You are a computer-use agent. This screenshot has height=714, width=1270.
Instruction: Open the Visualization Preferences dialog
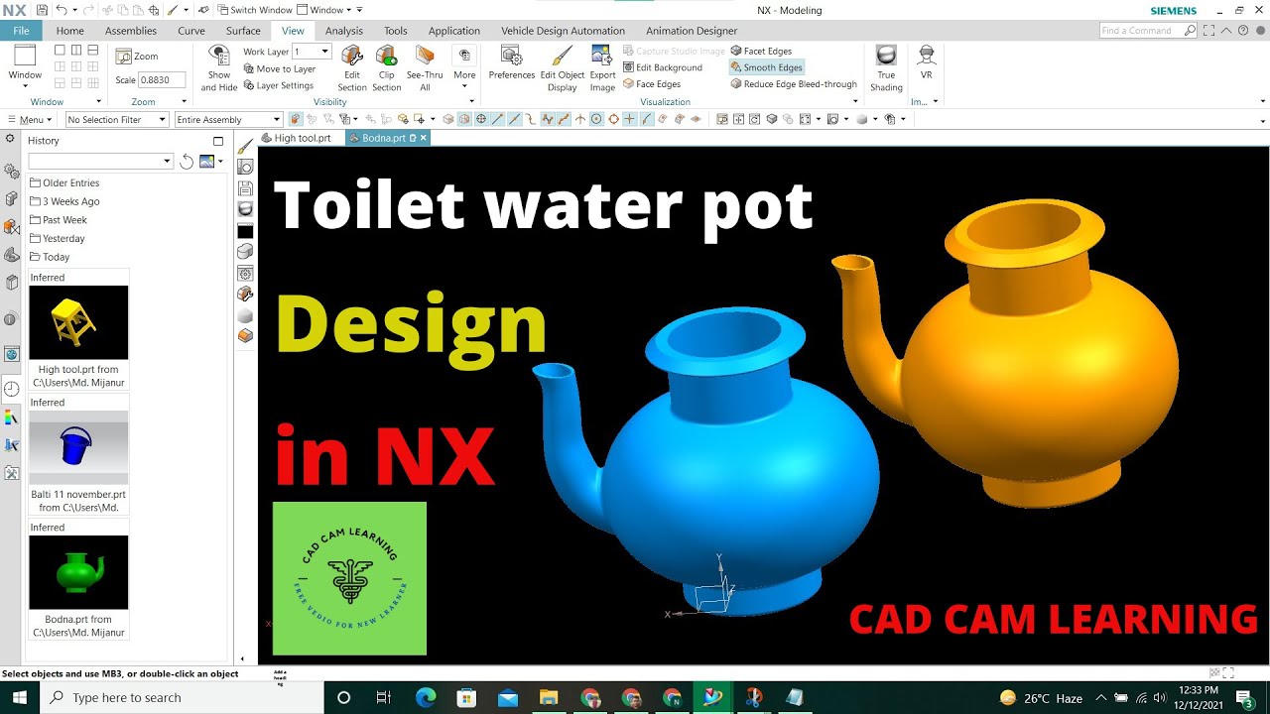(x=511, y=62)
